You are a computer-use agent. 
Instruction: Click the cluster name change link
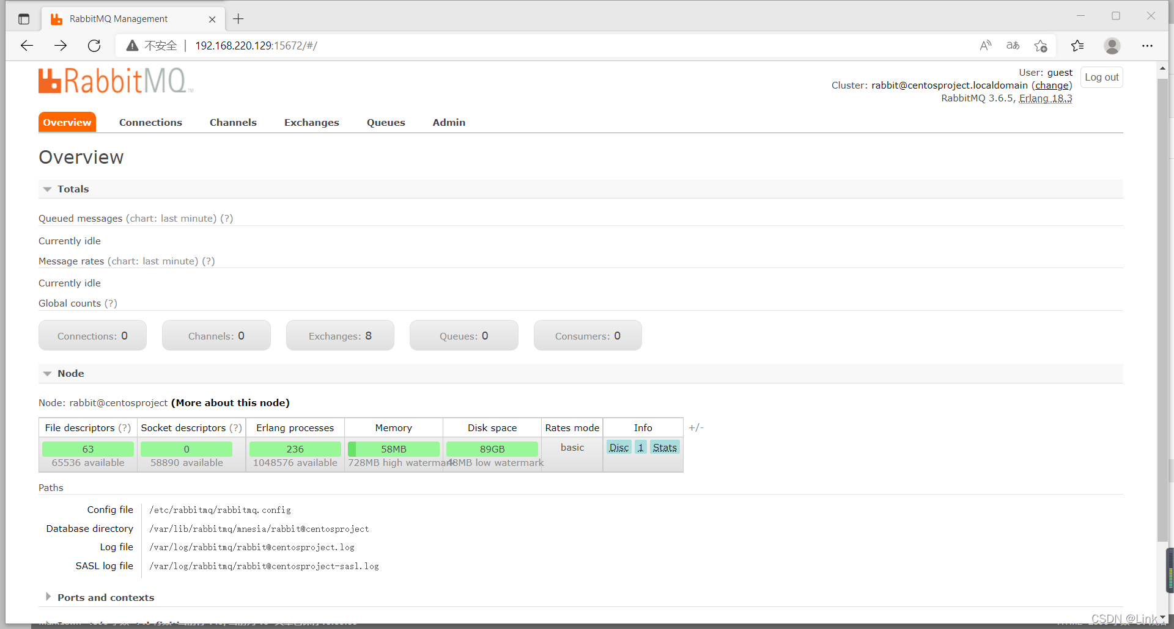click(x=1052, y=85)
